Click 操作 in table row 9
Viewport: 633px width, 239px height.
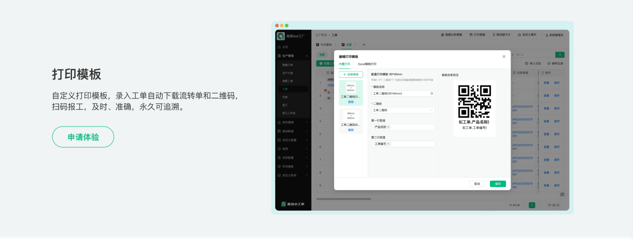tap(557, 185)
